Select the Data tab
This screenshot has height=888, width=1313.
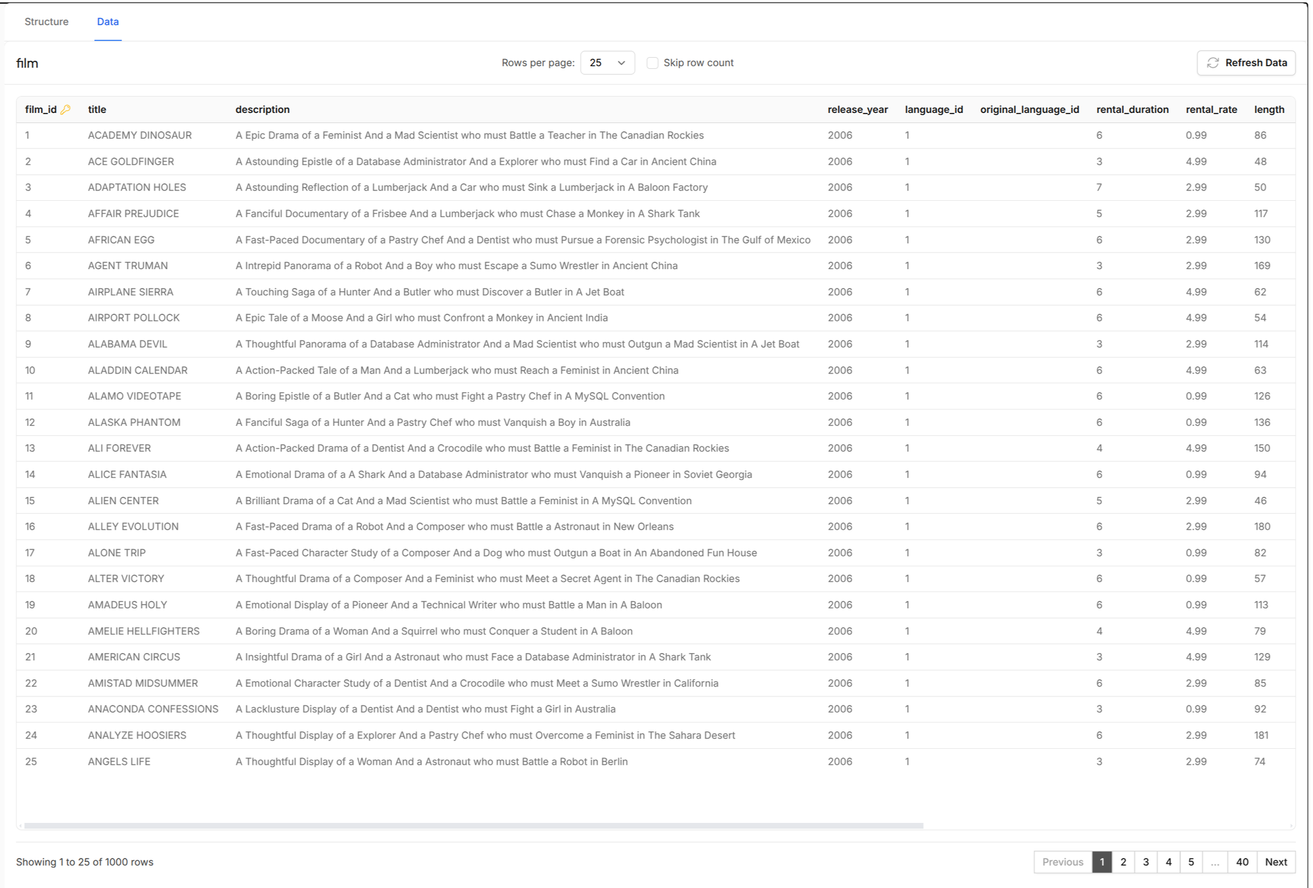pos(108,22)
